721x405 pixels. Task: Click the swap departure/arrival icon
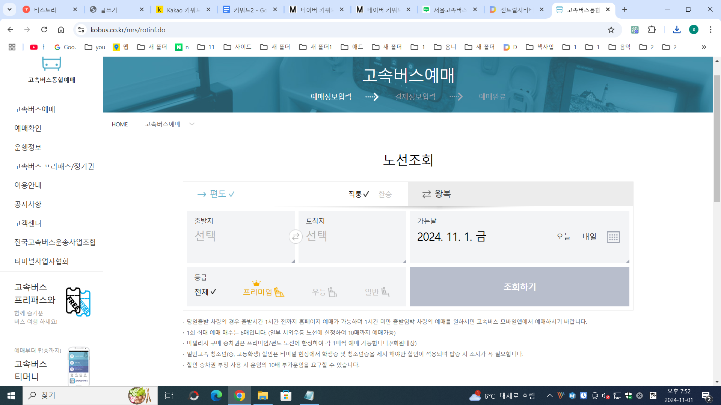pyautogui.click(x=296, y=237)
